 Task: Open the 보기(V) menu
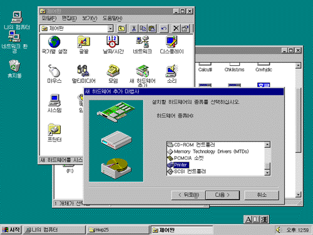tap(90, 18)
